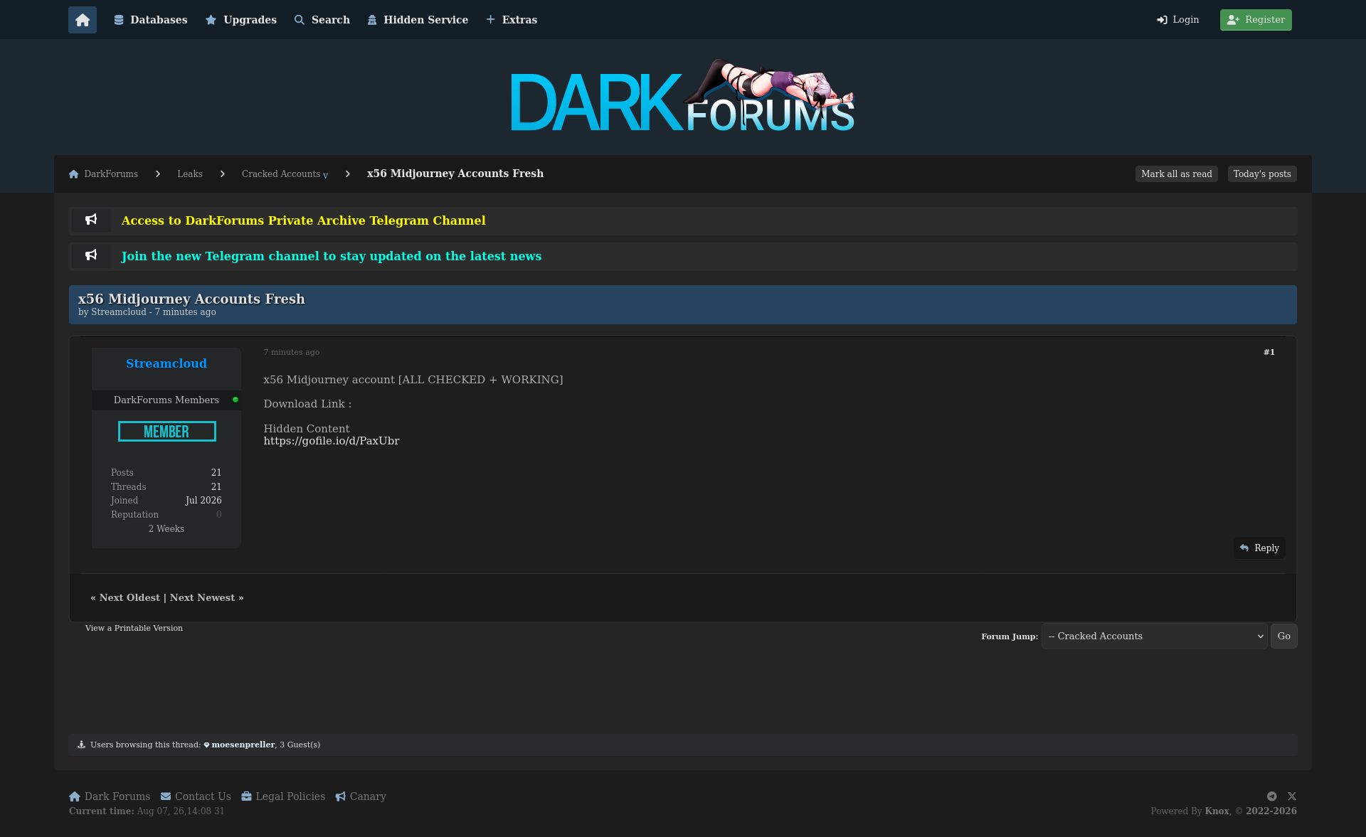Open Private Archive Telegram Channel announcement
The height and width of the screenshot is (837, 1366).
coord(304,220)
